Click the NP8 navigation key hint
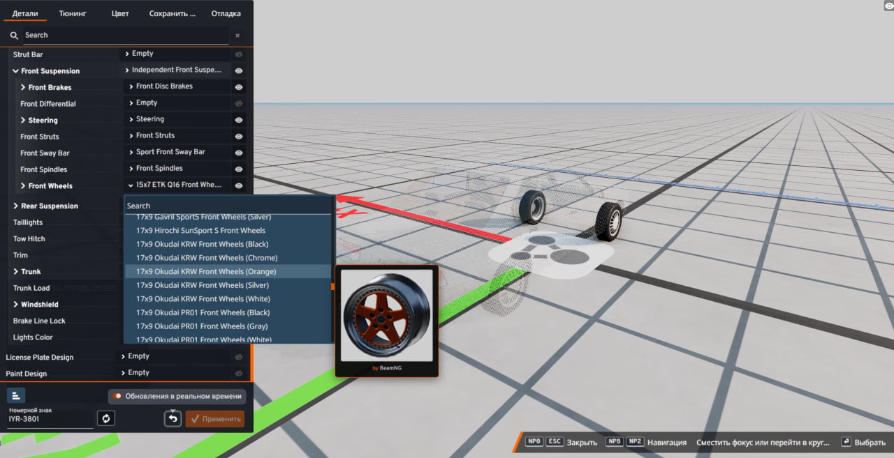This screenshot has height=458, width=894. tap(615, 442)
